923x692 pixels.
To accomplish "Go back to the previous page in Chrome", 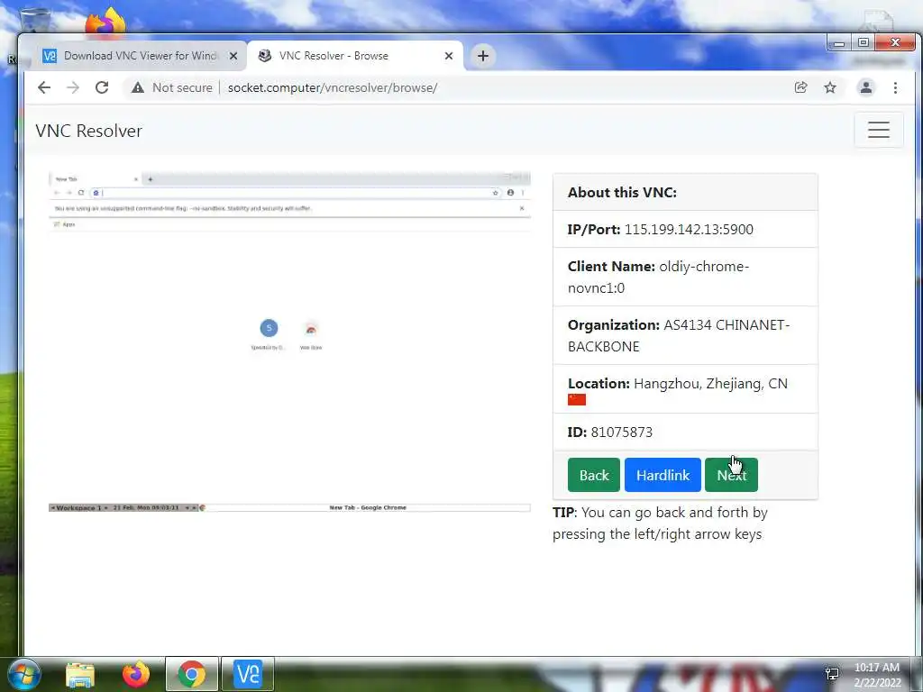I will [x=44, y=87].
